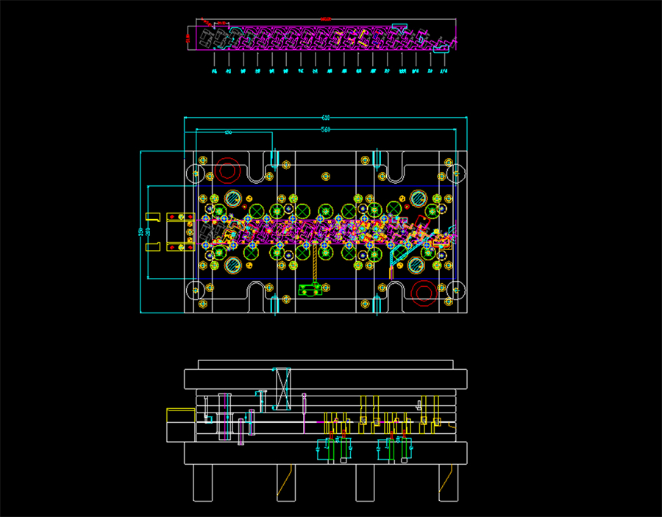The width and height of the screenshot is (662, 517).
Task: Click the red concentric circles at bottom-right plate corner
Action: click(424, 292)
